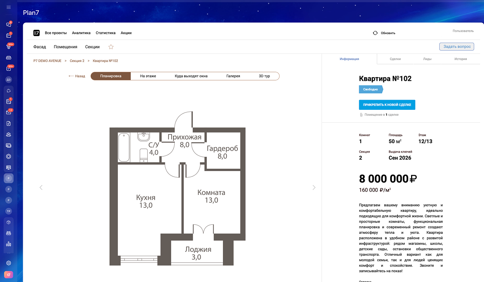The width and height of the screenshot is (484, 282).
Task: Go back using the Назад link
Action: [77, 76]
